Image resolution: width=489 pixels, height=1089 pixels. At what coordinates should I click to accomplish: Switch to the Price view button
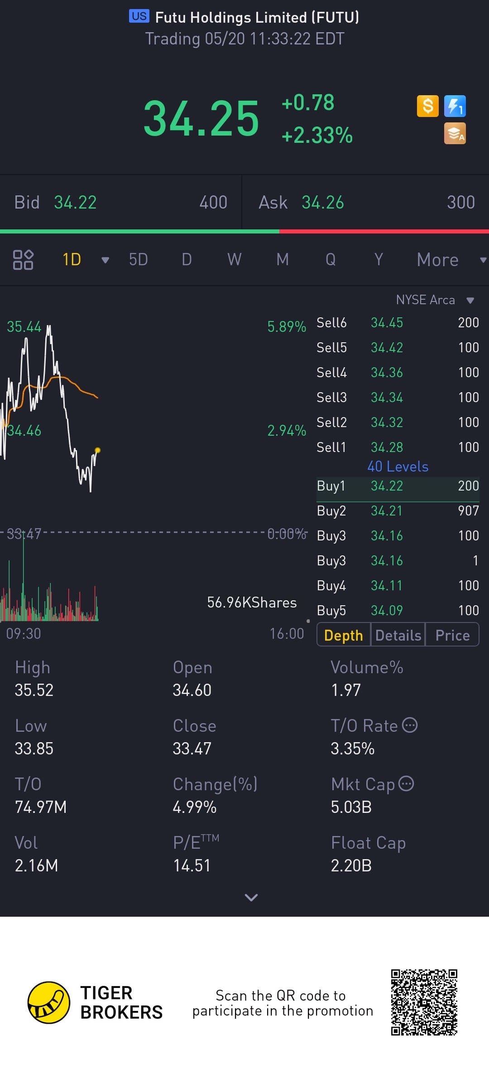[x=452, y=635]
